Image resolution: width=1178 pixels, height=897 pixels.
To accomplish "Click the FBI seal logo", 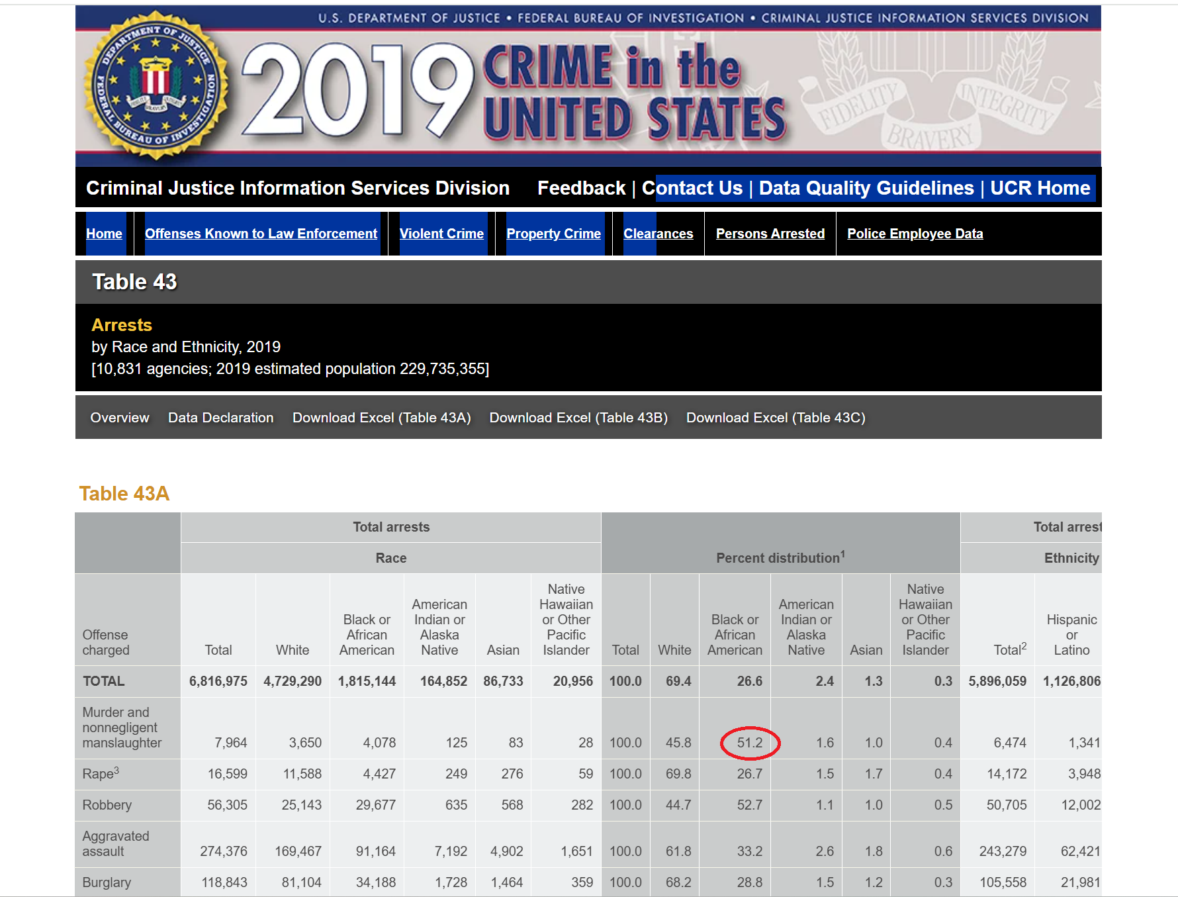I will [156, 85].
